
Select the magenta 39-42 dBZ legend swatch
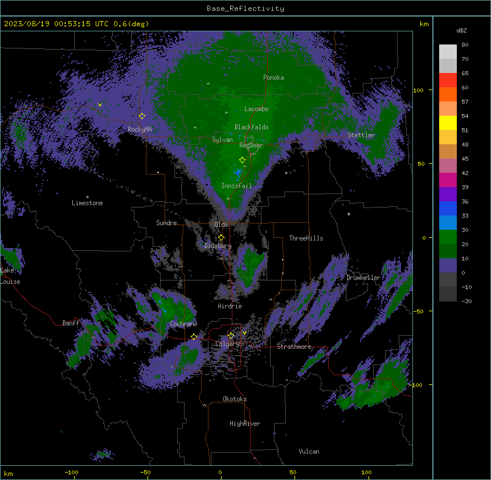(x=448, y=180)
